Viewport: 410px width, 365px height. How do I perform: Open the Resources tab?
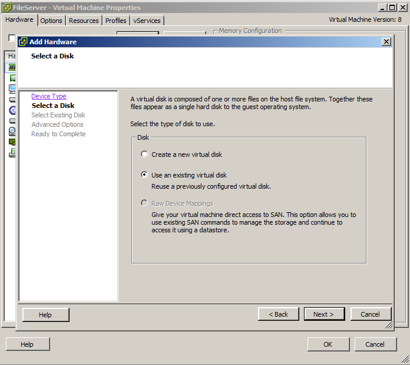[x=84, y=21]
